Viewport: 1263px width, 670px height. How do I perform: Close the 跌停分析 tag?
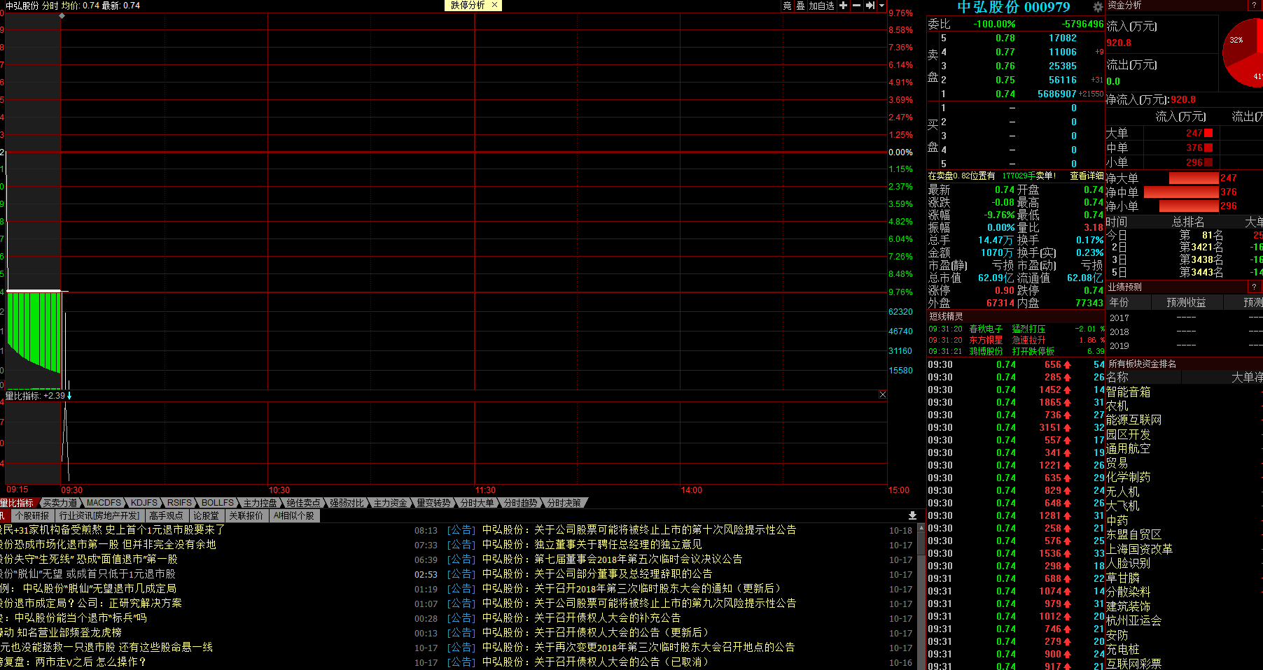pos(494,5)
